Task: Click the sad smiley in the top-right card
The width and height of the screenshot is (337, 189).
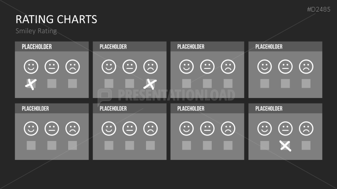Action: tap(306, 67)
